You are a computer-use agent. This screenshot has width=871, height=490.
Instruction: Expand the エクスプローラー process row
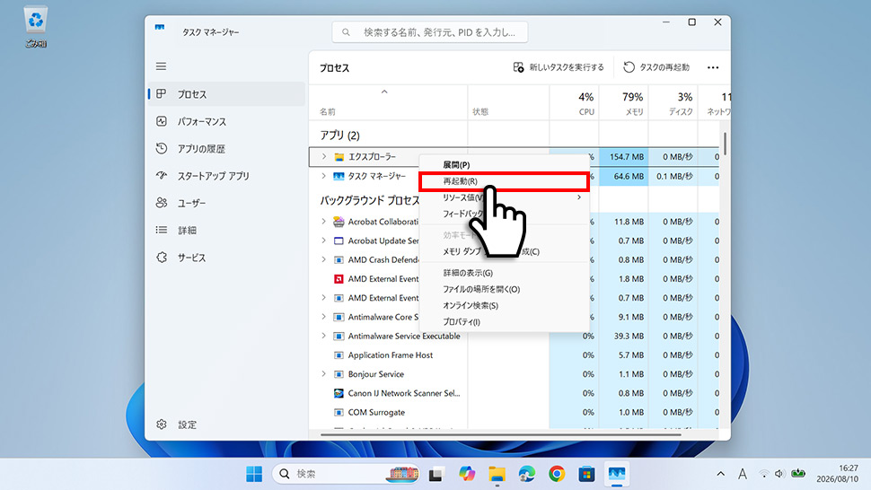324,157
